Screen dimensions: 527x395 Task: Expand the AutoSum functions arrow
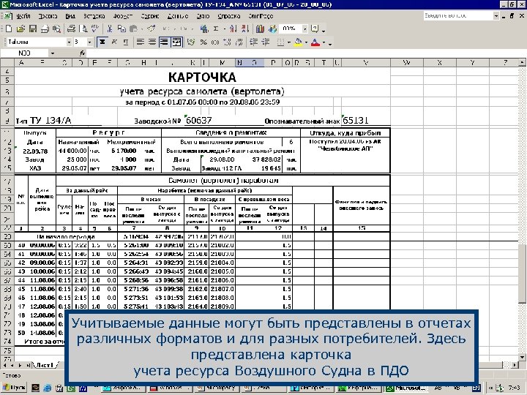(225, 29)
